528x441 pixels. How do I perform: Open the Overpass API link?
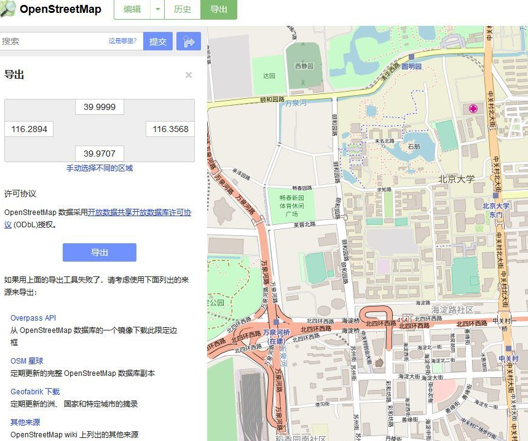(33, 318)
